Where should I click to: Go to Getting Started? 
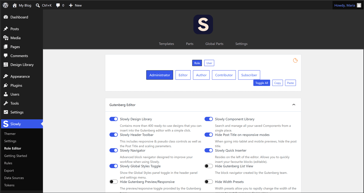(15, 156)
